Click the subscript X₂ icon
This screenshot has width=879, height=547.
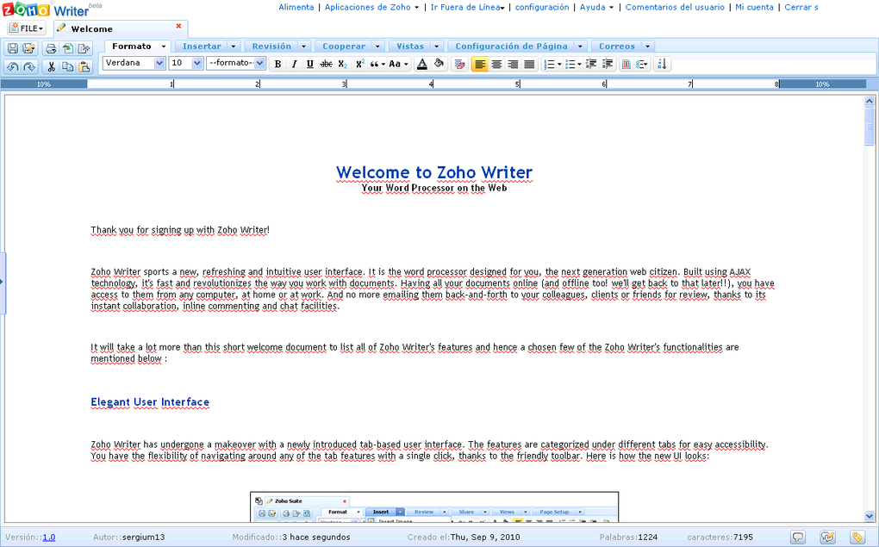pyautogui.click(x=342, y=63)
